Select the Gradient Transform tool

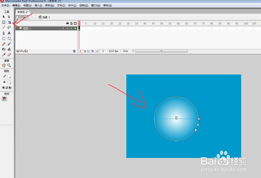pyautogui.click(x=9, y=22)
